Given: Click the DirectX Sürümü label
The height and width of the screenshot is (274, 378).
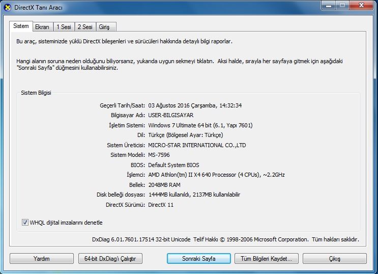Looking at the screenshot, I should (x=125, y=205).
